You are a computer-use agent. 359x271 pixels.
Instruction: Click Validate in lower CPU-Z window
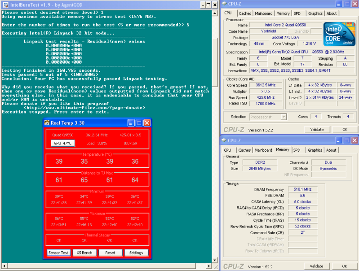coord(317,266)
